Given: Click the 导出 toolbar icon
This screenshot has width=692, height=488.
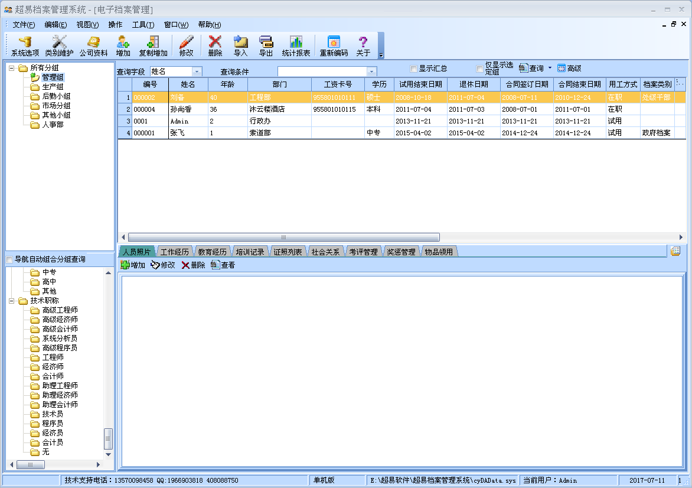Looking at the screenshot, I should click(x=266, y=45).
